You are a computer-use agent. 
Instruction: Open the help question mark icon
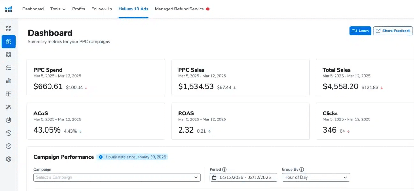(x=9, y=146)
